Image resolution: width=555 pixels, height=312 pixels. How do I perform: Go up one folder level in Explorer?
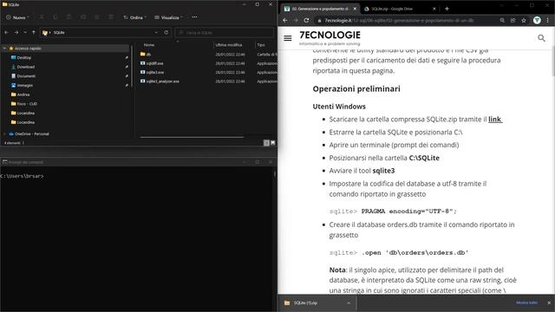(x=34, y=32)
